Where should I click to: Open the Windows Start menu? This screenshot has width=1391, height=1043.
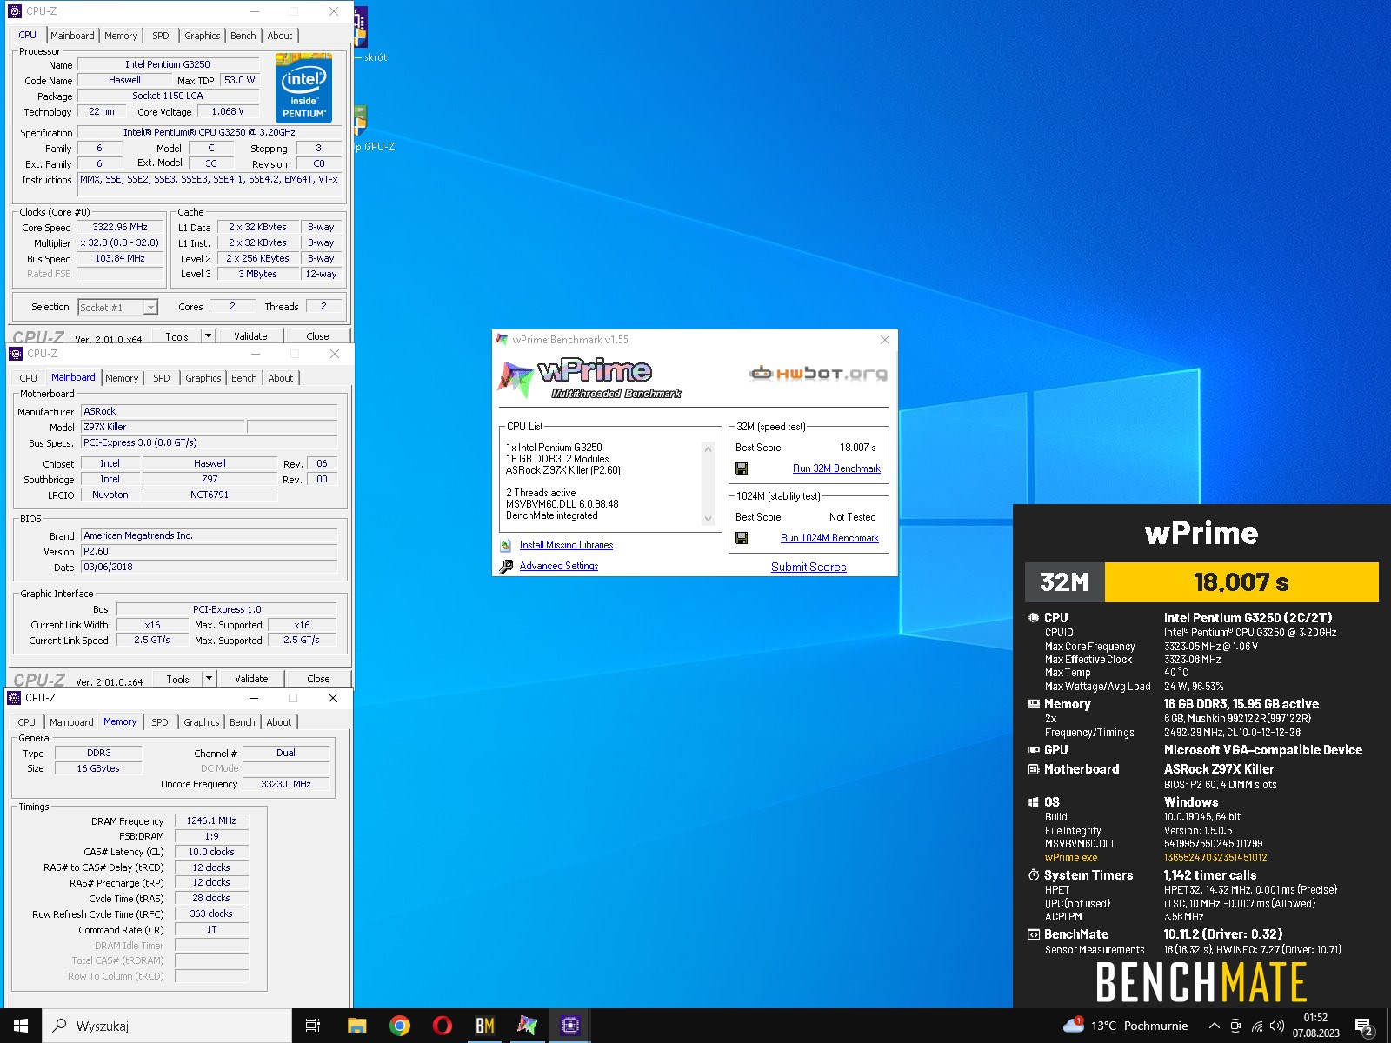(x=21, y=1026)
